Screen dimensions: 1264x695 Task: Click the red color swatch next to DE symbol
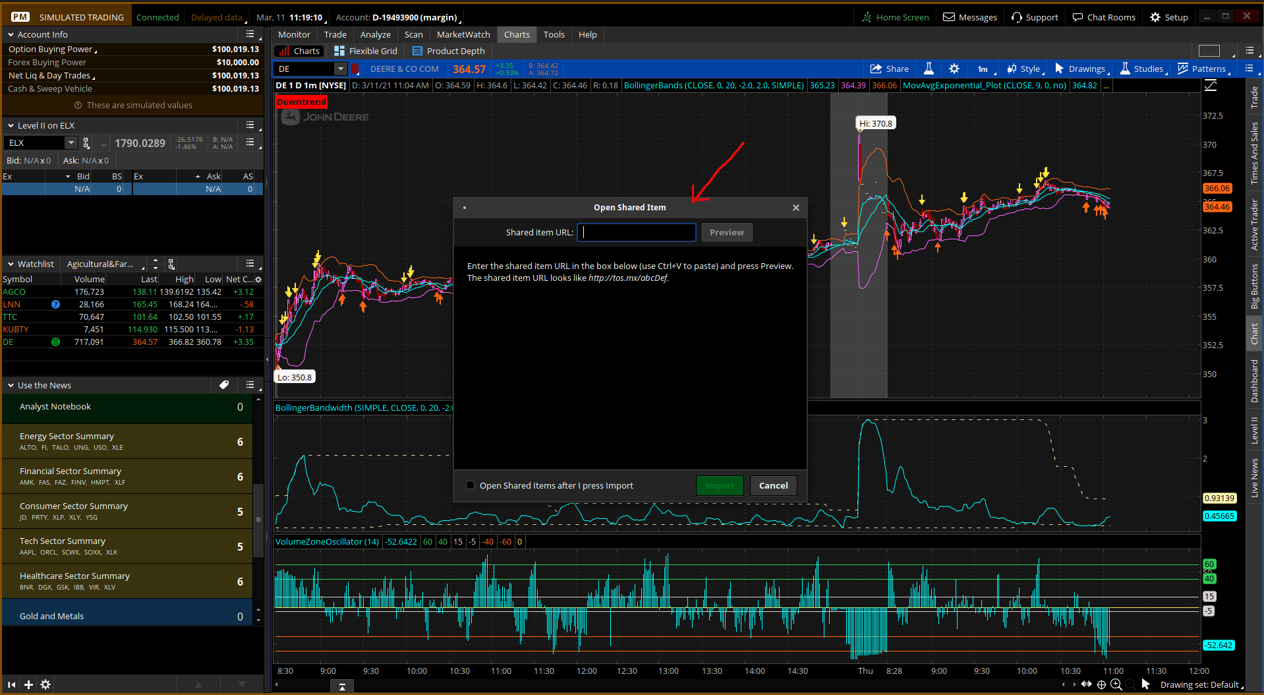point(355,69)
